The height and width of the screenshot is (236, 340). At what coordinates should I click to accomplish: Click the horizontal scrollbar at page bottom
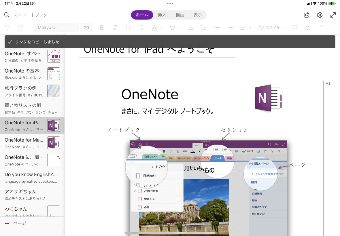click(x=170, y=233)
